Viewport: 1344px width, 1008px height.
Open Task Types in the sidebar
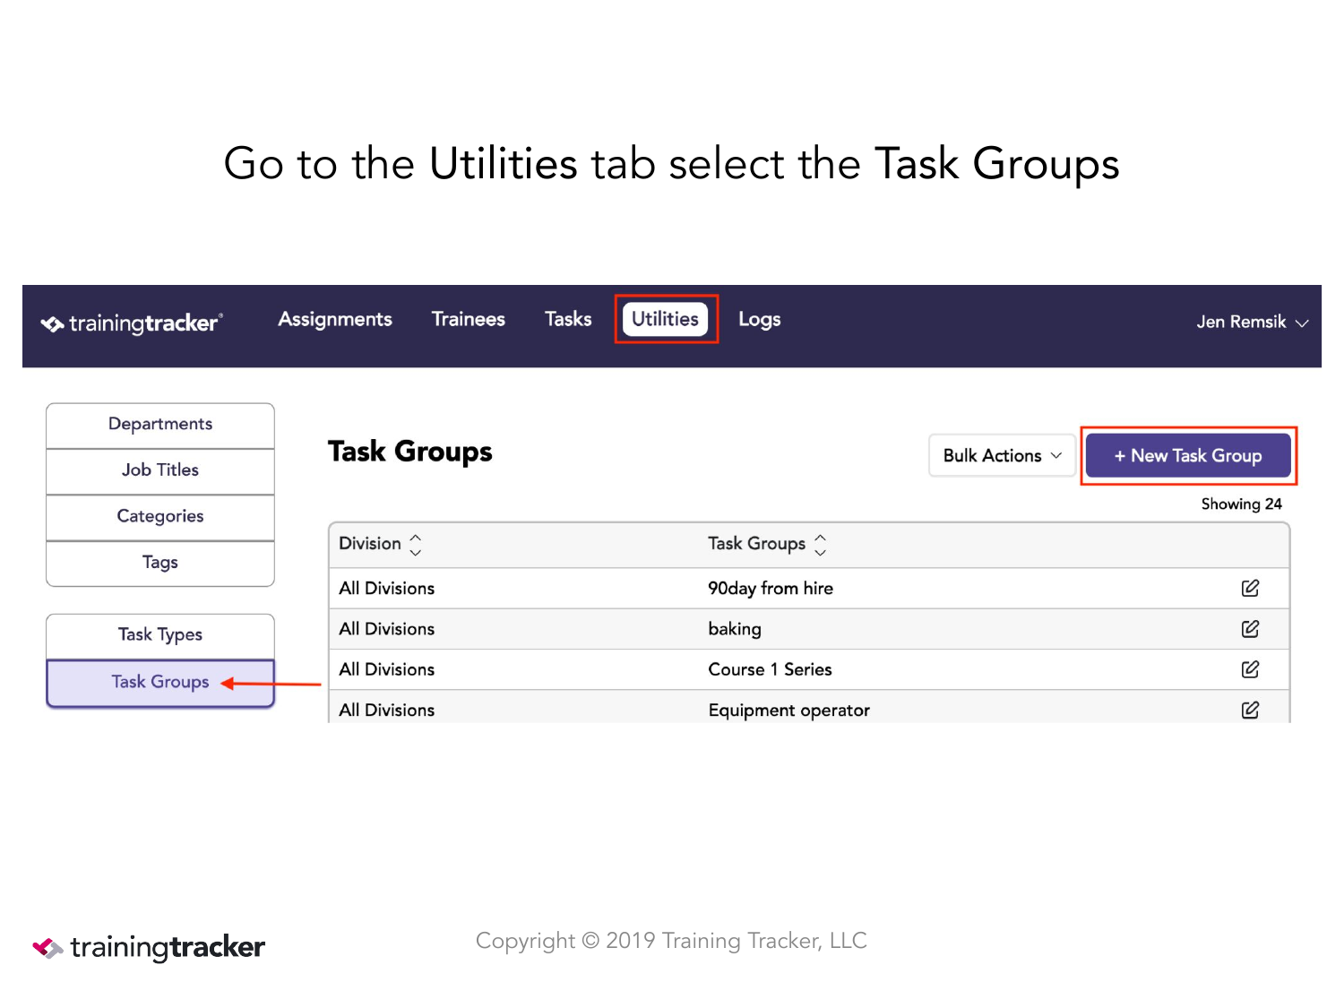click(160, 635)
